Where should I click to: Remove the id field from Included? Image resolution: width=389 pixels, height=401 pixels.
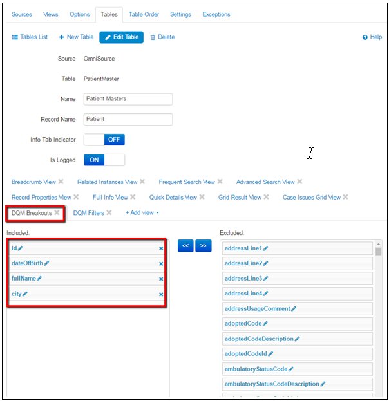click(x=161, y=248)
